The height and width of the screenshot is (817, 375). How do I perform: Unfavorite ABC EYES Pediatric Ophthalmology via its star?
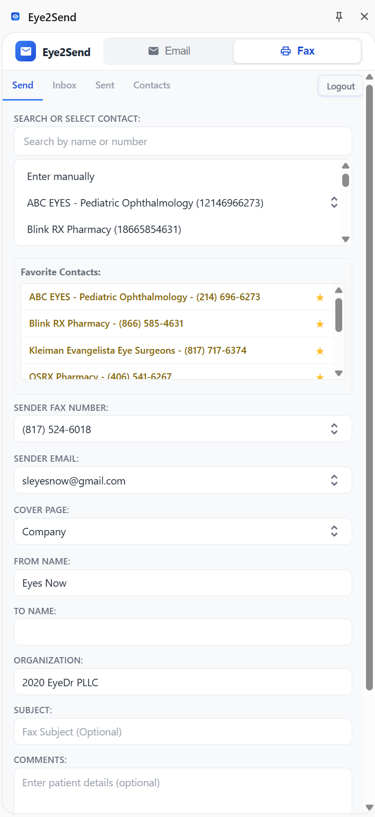[319, 298]
